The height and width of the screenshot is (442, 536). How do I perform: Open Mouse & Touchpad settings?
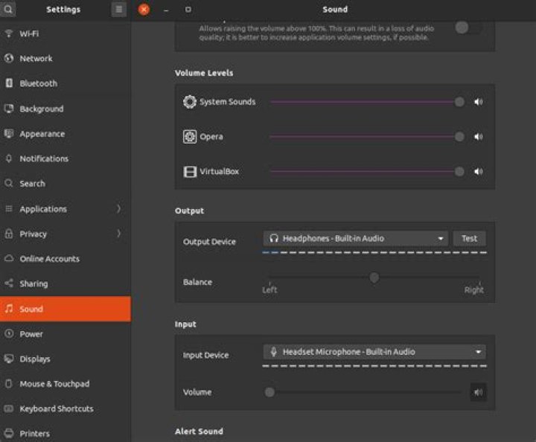66,384
